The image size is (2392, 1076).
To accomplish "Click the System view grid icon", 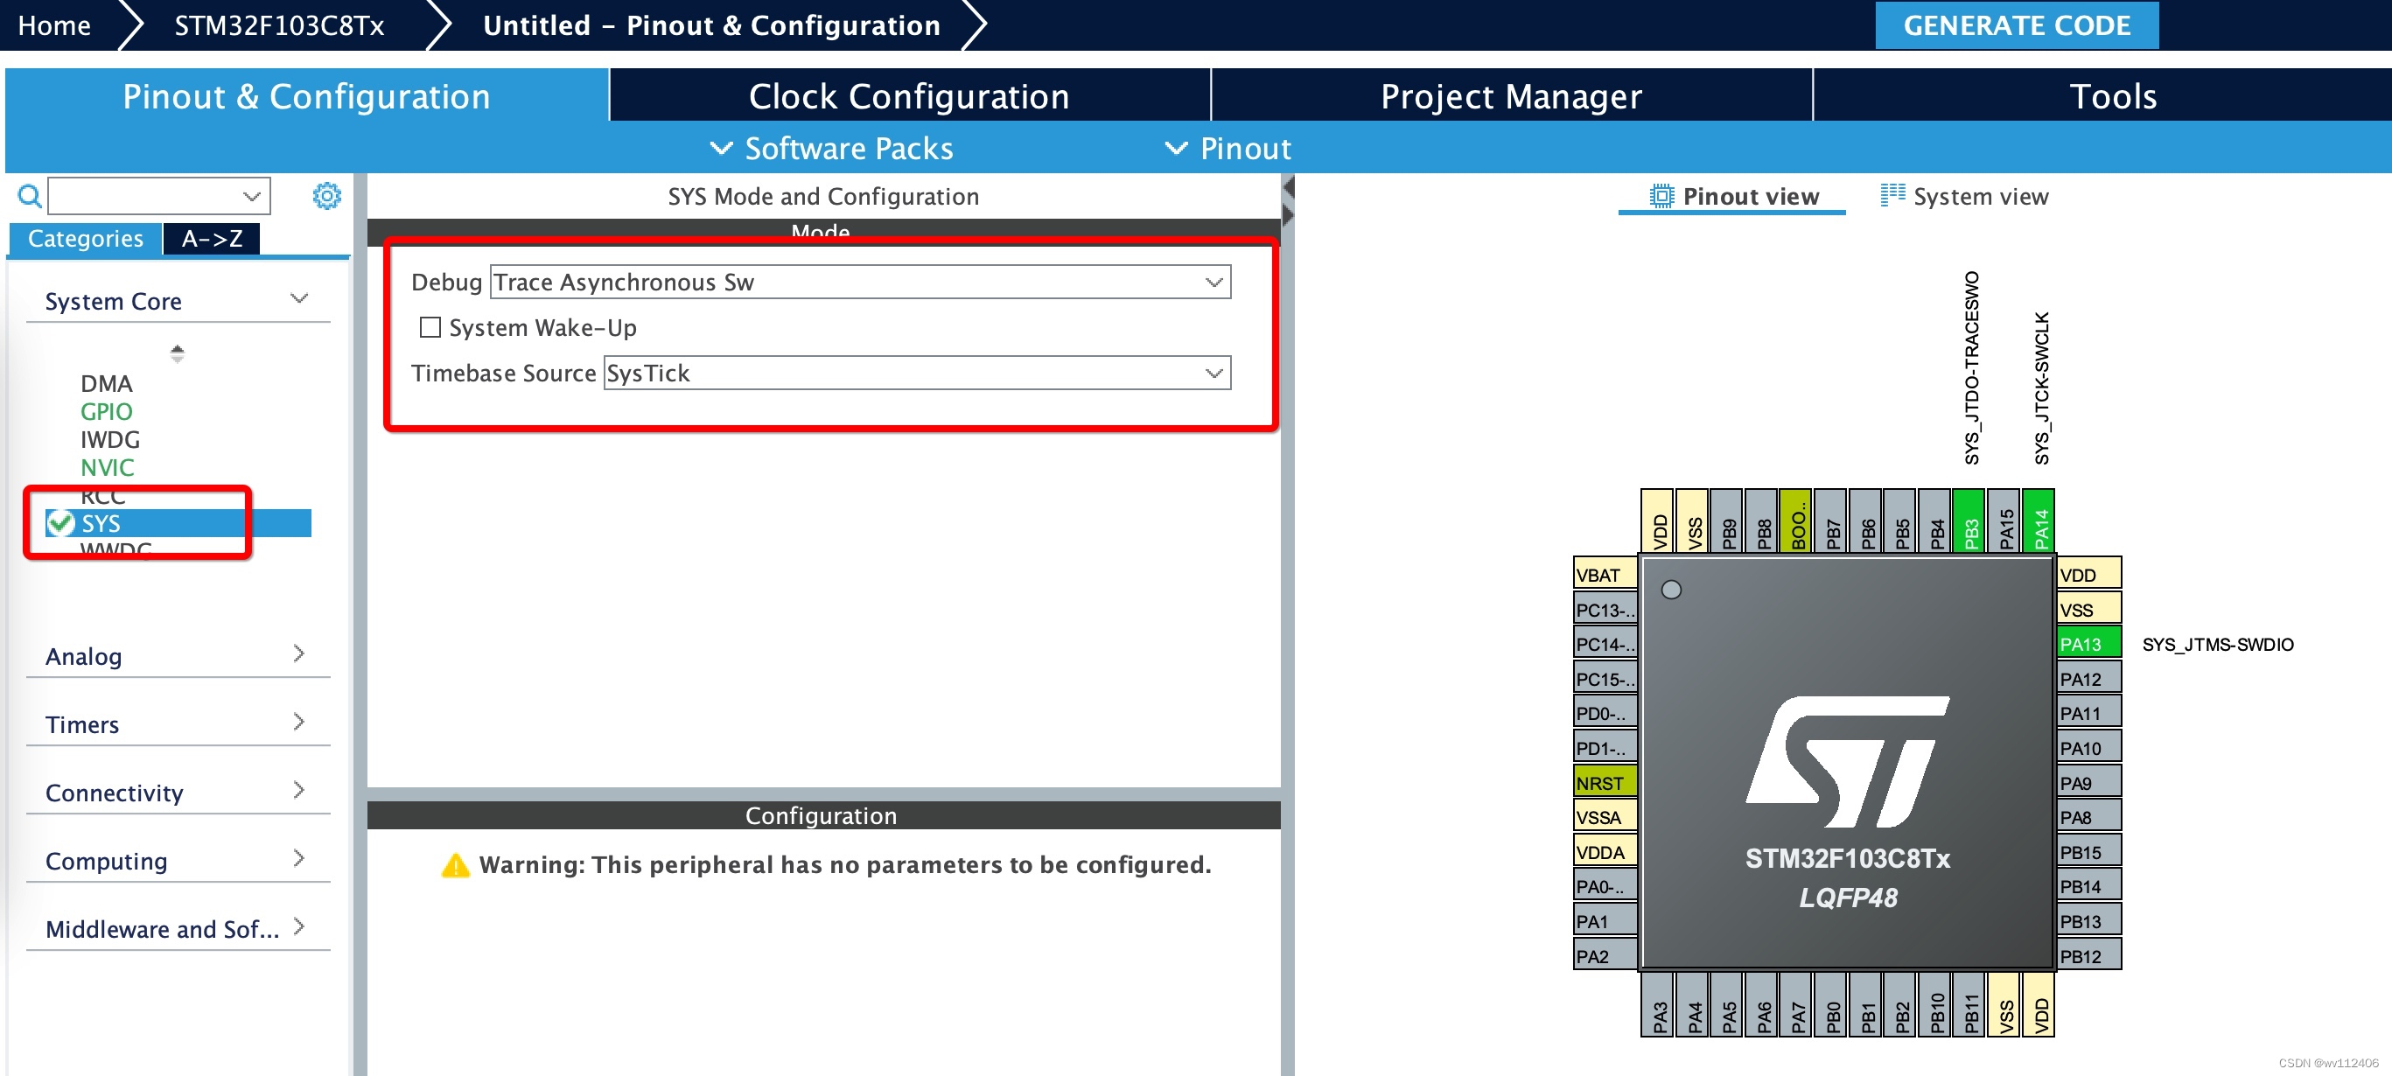I will click(x=1892, y=195).
